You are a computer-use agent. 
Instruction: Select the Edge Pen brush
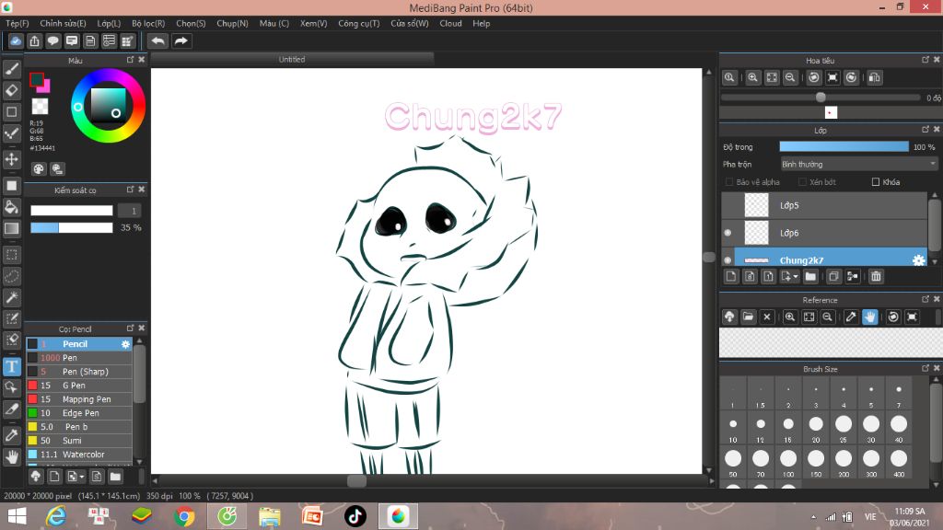point(79,413)
